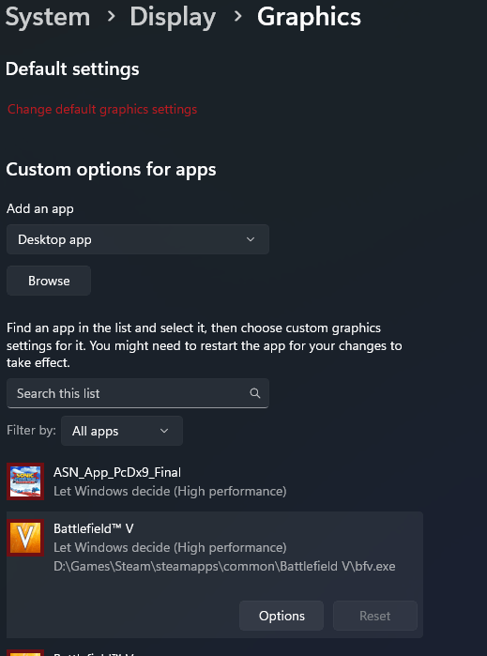Click the Browse button

[x=49, y=281]
